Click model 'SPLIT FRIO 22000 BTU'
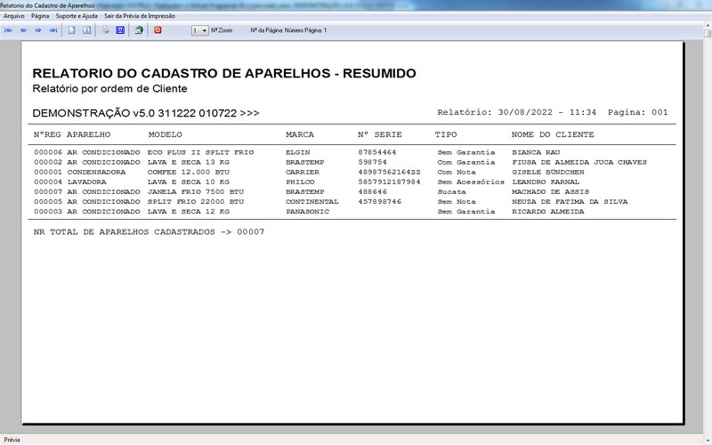The image size is (712, 445). (x=195, y=202)
